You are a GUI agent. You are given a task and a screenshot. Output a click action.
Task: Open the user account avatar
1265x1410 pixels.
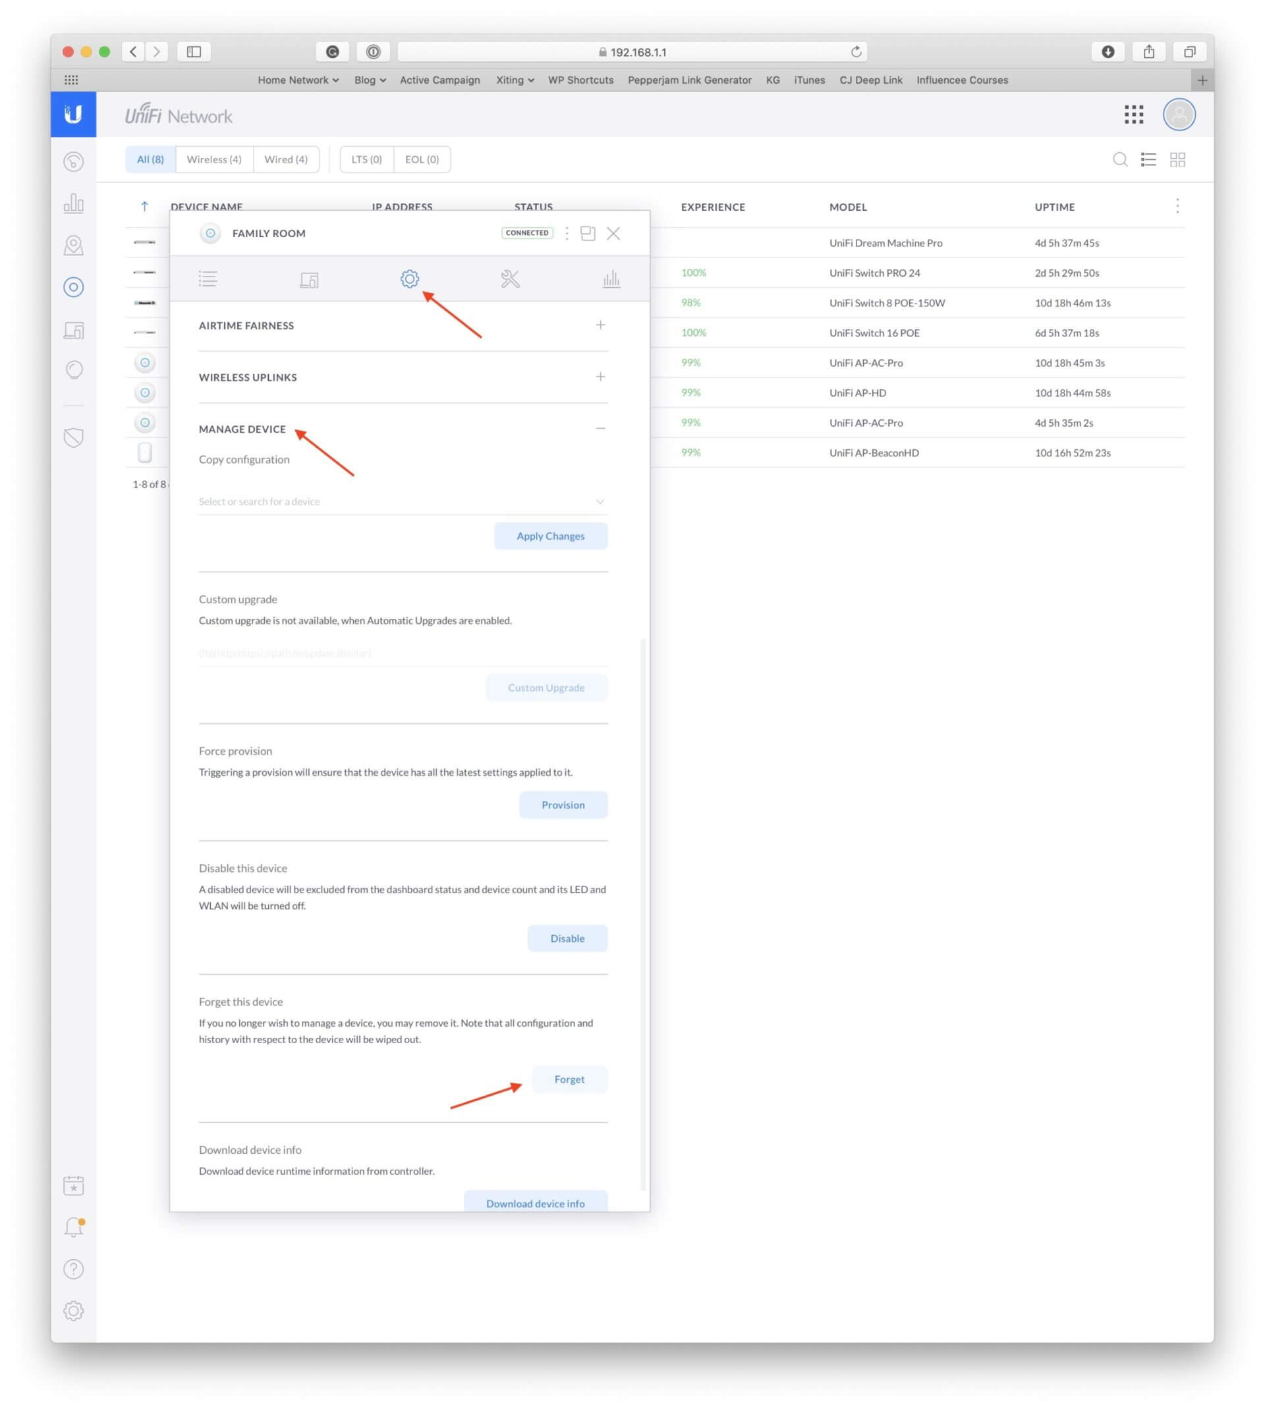(x=1179, y=115)
